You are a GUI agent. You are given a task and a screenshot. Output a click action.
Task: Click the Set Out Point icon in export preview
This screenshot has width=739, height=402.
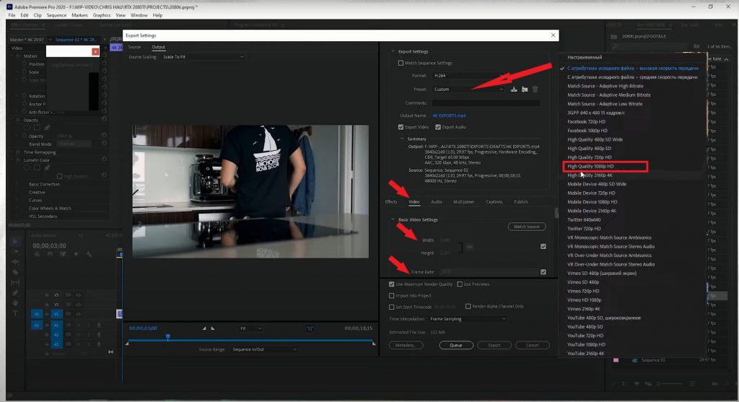[x=213, y=328]
